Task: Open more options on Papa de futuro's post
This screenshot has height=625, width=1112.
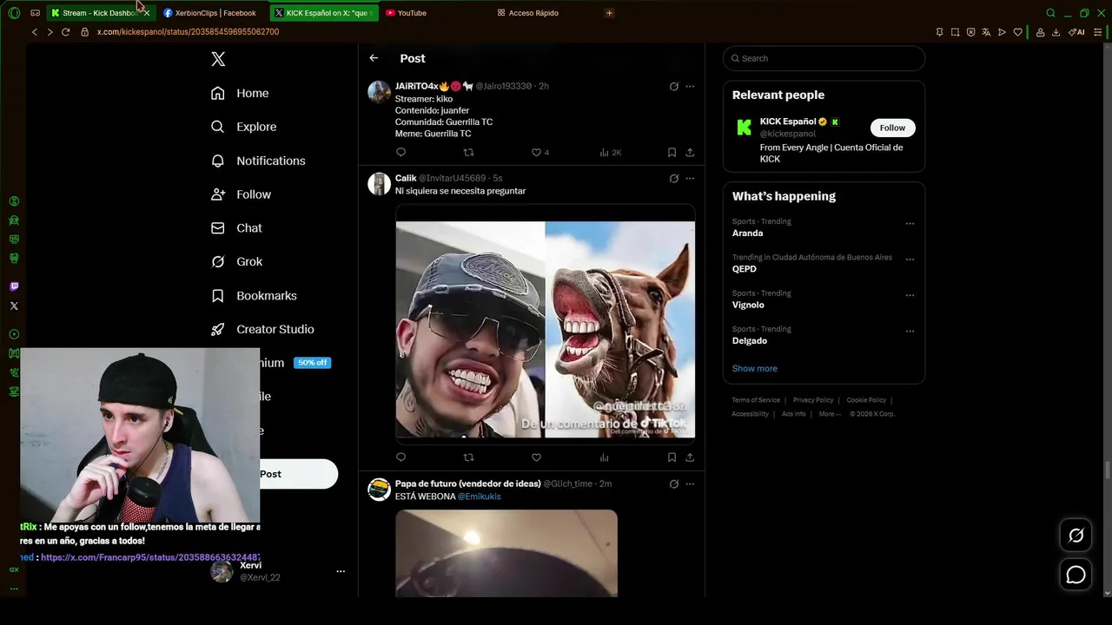Action: click(x=690, y=484)
